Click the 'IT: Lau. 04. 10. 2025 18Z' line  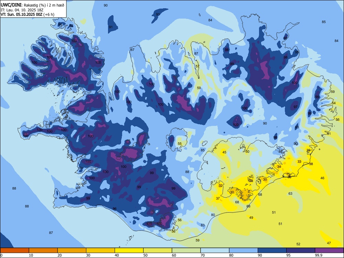click(x=22, y=10)
